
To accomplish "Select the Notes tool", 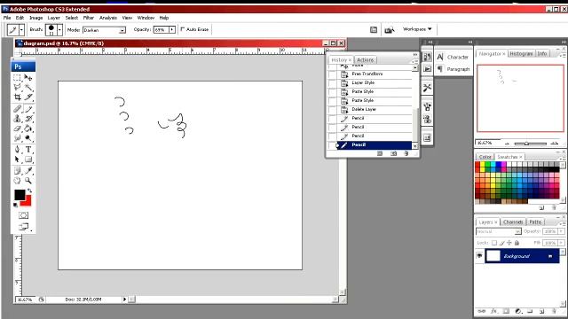I will (17, 171).
